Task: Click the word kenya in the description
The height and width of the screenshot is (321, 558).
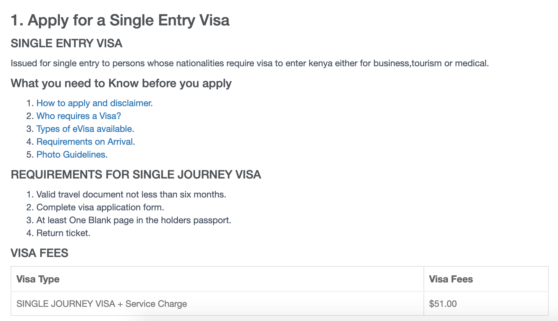Action: [320, 63]
